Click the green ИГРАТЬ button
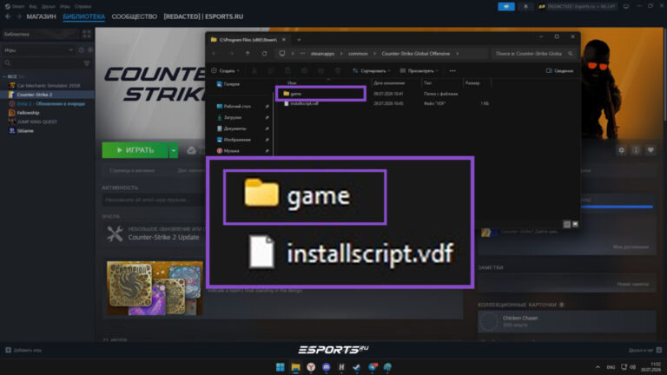Viewport: 667px width, 375px height. coord(135,150)
